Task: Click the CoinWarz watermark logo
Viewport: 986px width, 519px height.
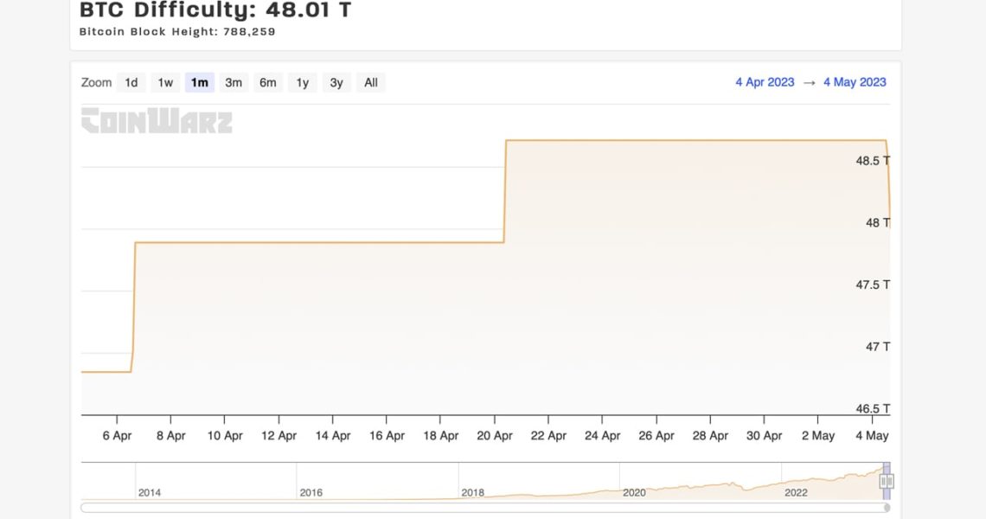Action: [157, 121]
